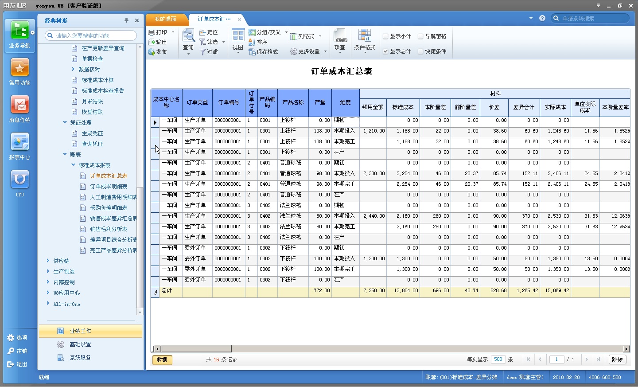Click scroll-right arrow of table scrollbar
Viewport: 638px width, 387px height.
pyautogui.click(x=626, y=349)
